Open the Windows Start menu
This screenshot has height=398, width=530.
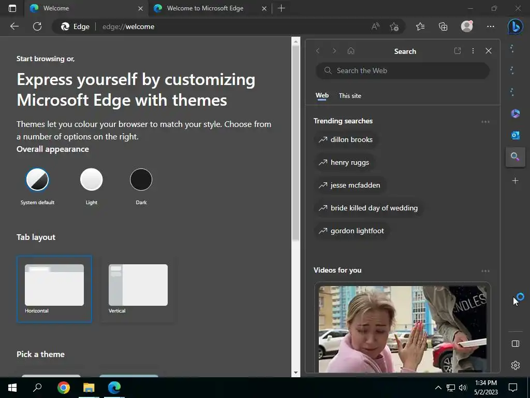(12, 388)
